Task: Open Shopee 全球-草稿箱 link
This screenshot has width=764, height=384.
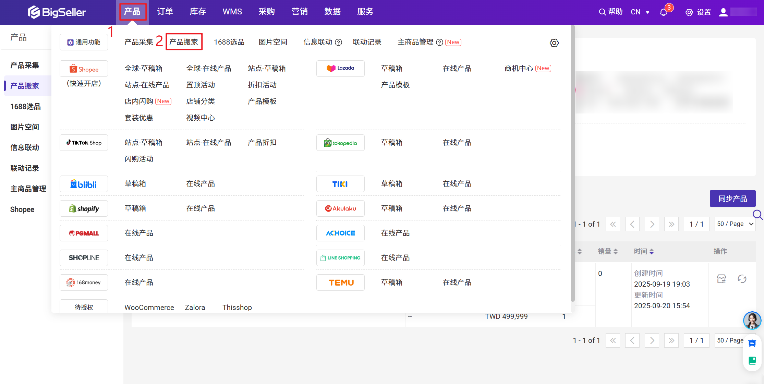Action: [143, 68]
